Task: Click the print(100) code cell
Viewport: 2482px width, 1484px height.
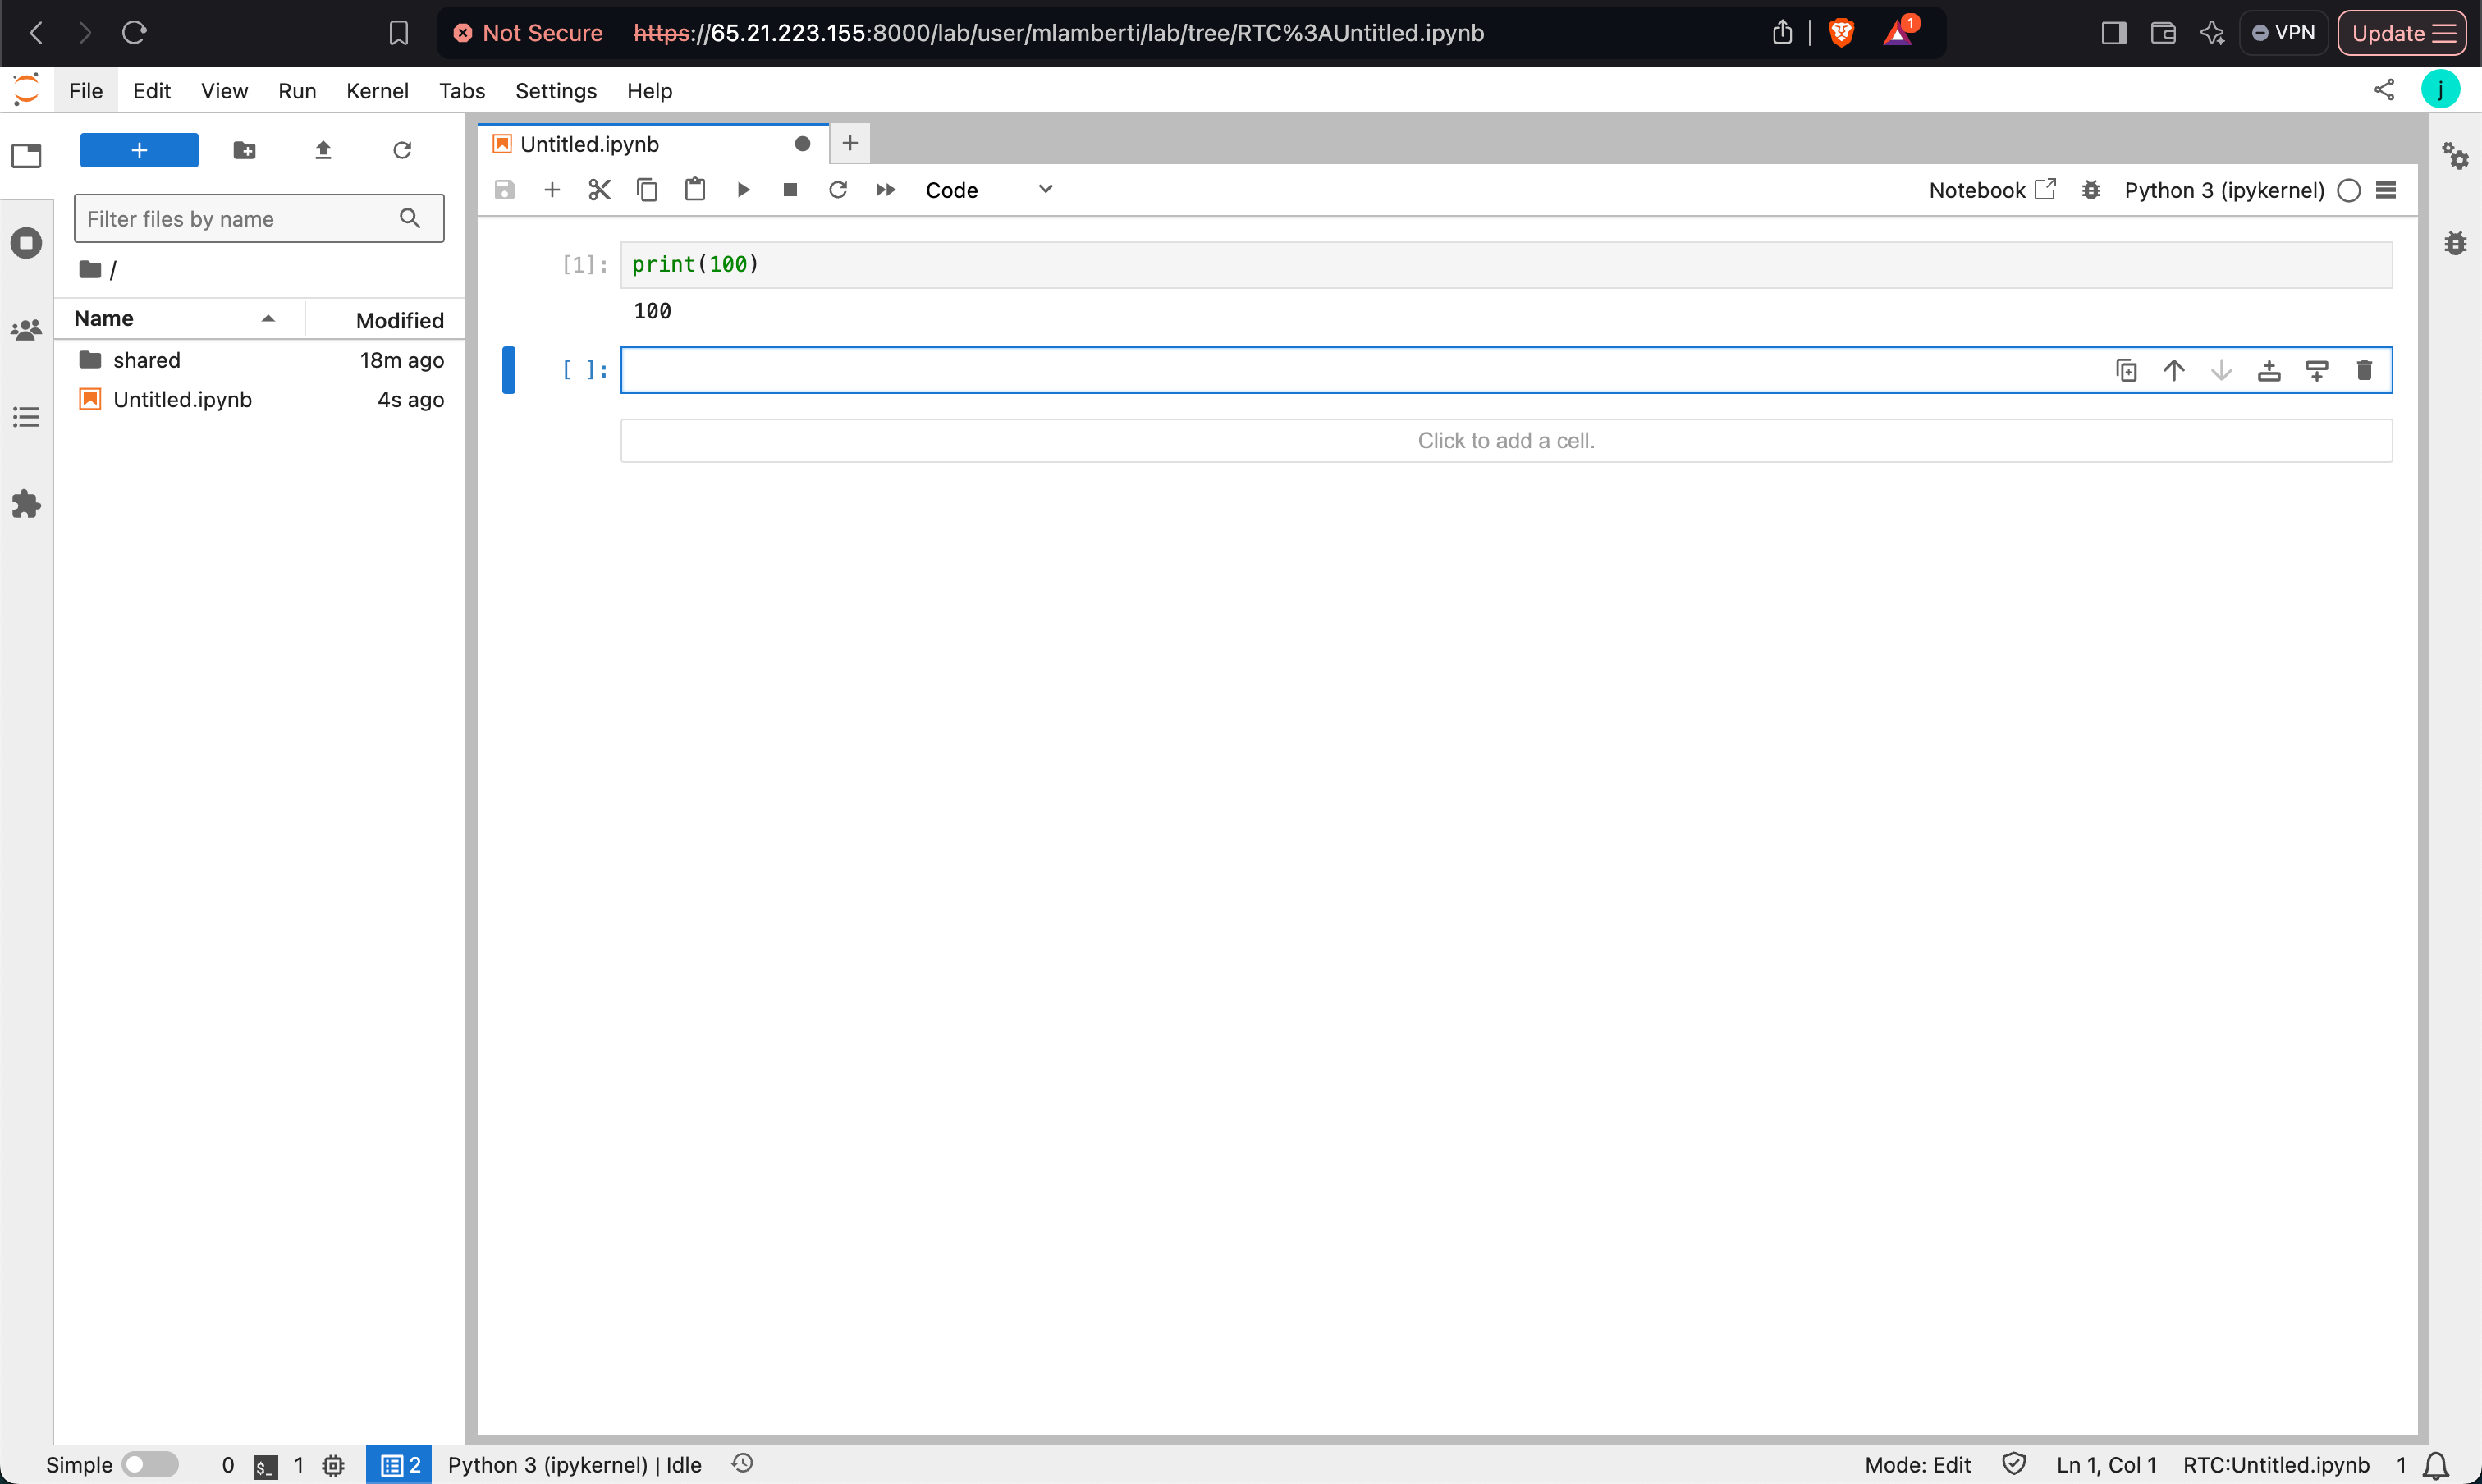Action: tap(1506, 265)
